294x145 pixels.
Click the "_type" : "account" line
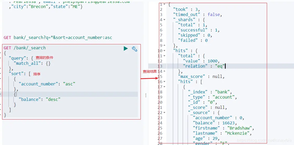tap(213, 97)
